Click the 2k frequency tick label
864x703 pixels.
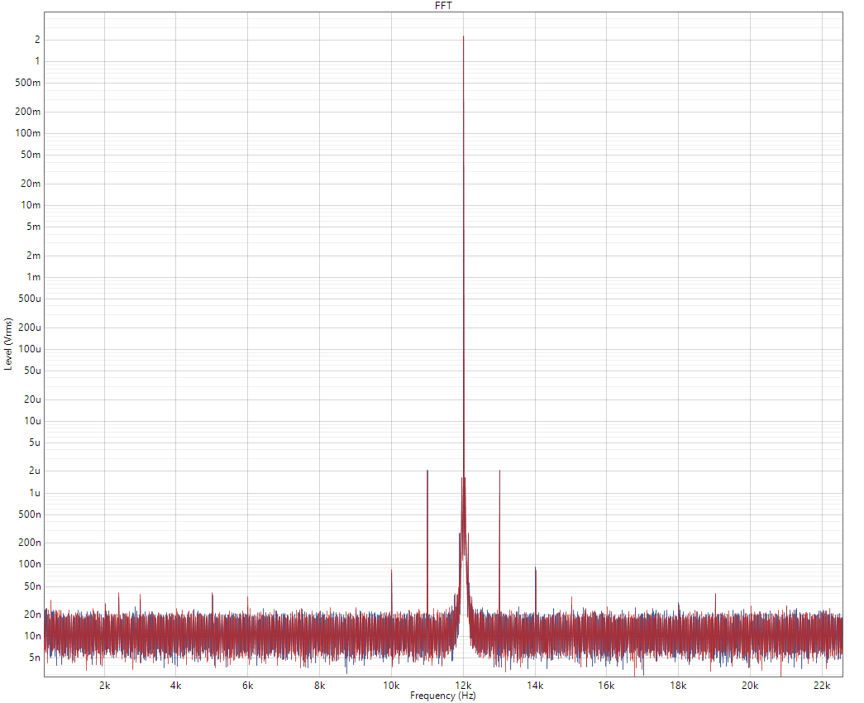click(x=105, y=686)
